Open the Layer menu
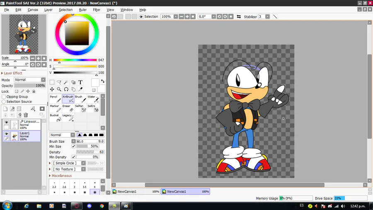This screenshot has height=210, width=373. [x=48, y=10]
